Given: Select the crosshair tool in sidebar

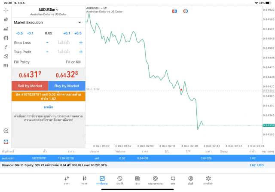Looking at the screenshot, I should point(6,10).
